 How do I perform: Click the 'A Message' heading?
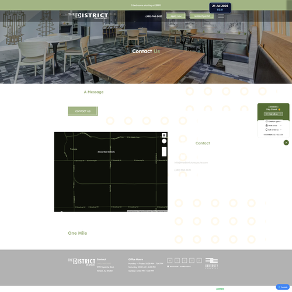tap(93, 92)
